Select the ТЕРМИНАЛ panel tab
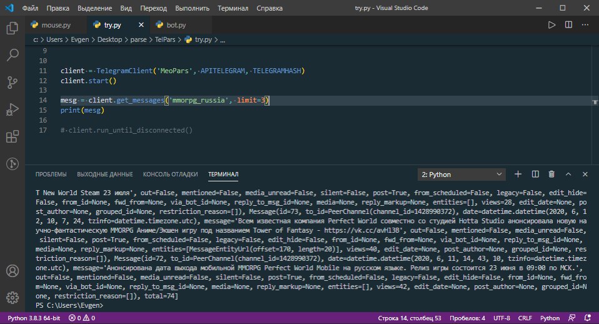The image size is (599, 324). (x=223, y=175)
